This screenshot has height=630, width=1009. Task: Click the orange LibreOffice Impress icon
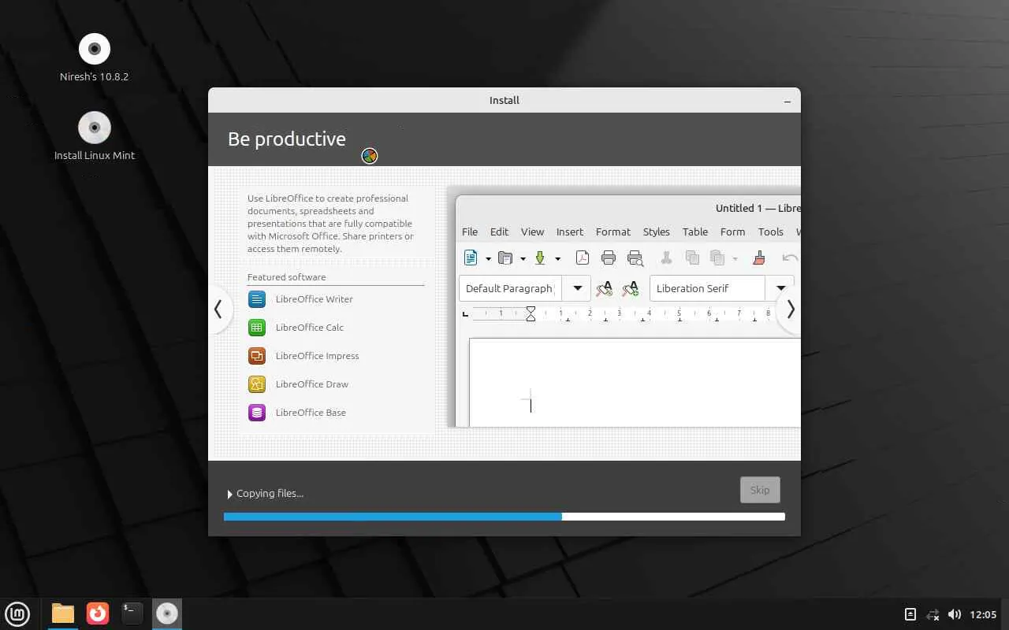257,356
